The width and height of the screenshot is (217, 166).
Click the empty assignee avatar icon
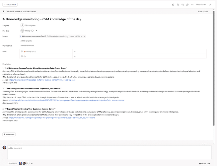(23, 25)
